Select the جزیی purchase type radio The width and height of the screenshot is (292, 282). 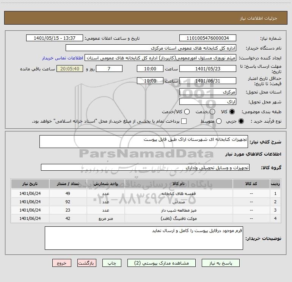point(241,121)
